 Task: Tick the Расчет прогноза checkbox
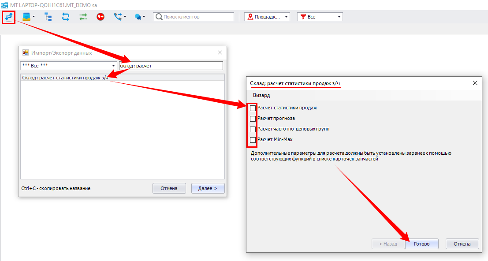[253, 119]
